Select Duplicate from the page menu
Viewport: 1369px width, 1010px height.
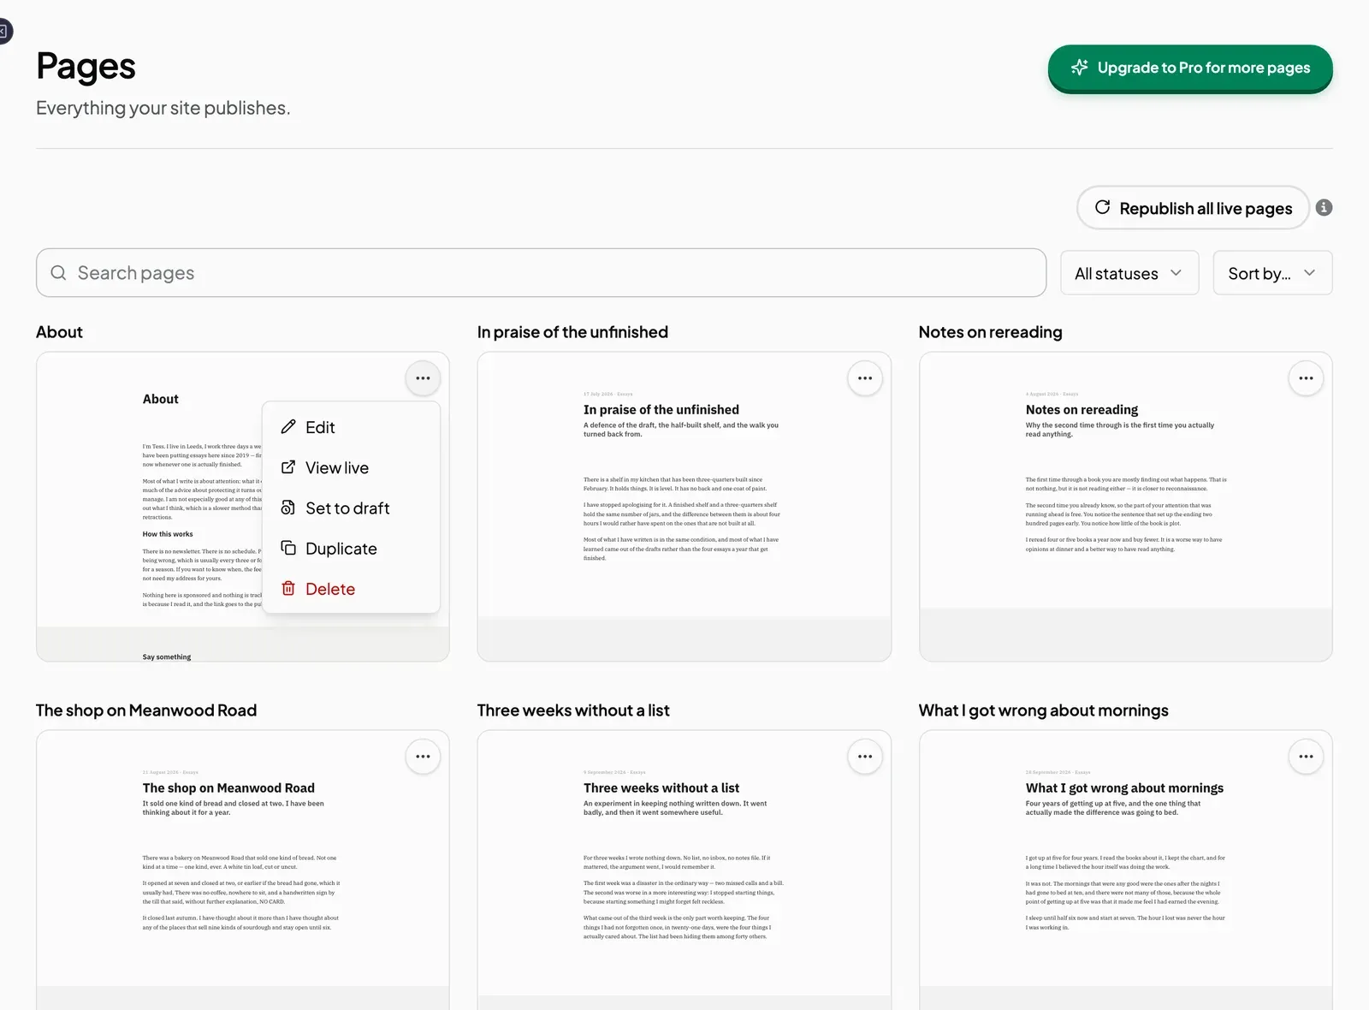pyautogui.click(x=351, y=548)
